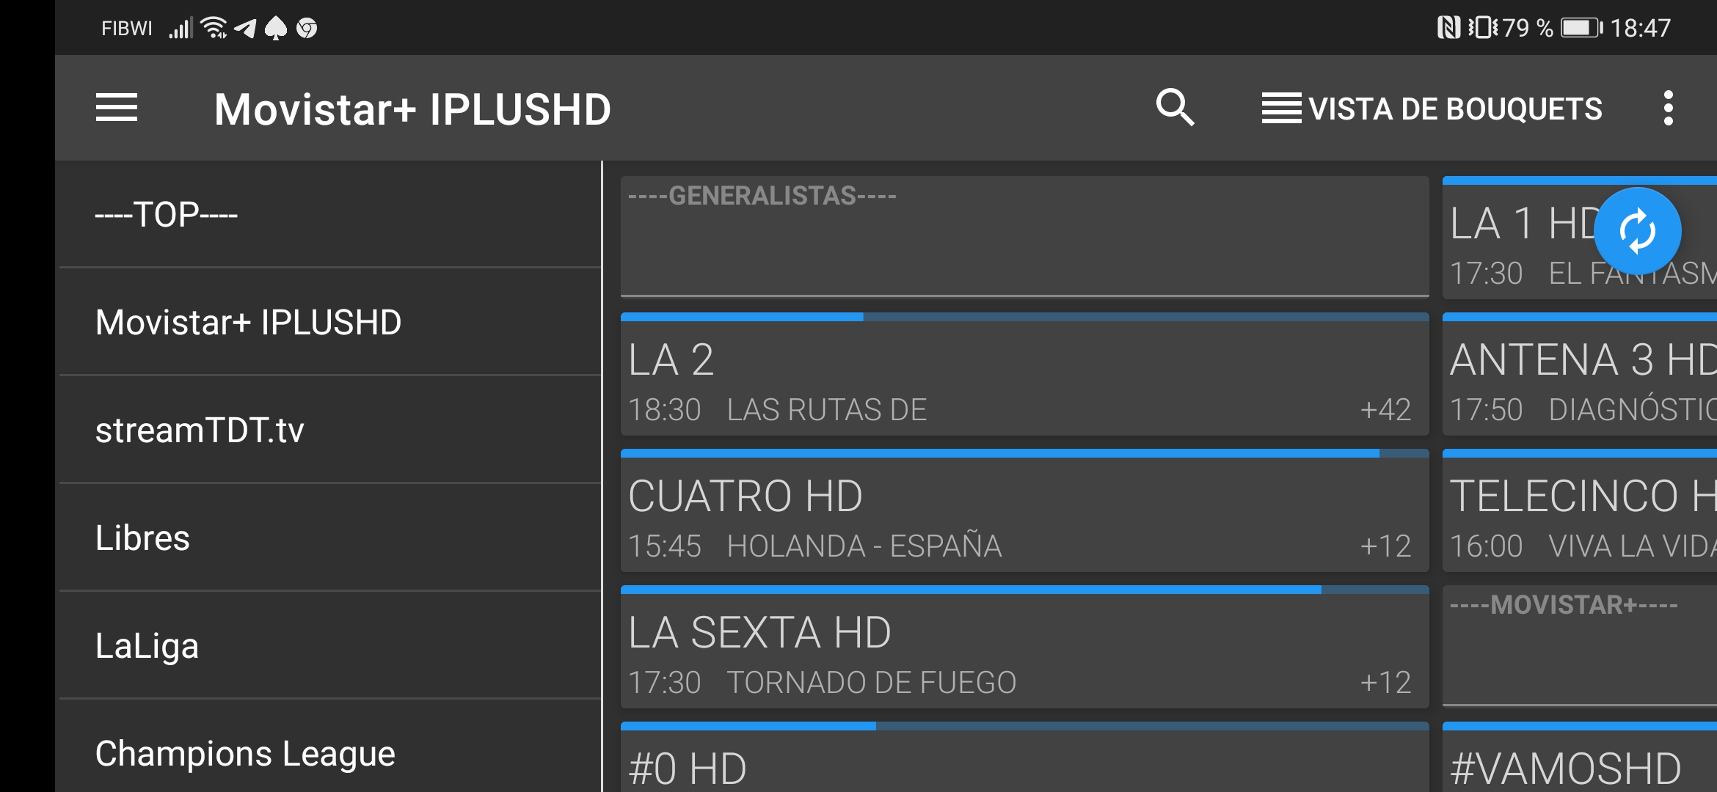1717x792 pixels.
Task: Open the ANTENA 3 HD channel
Action: (x=1579, y=378)
